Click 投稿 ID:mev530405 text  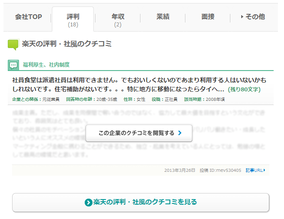coord(220,170)
